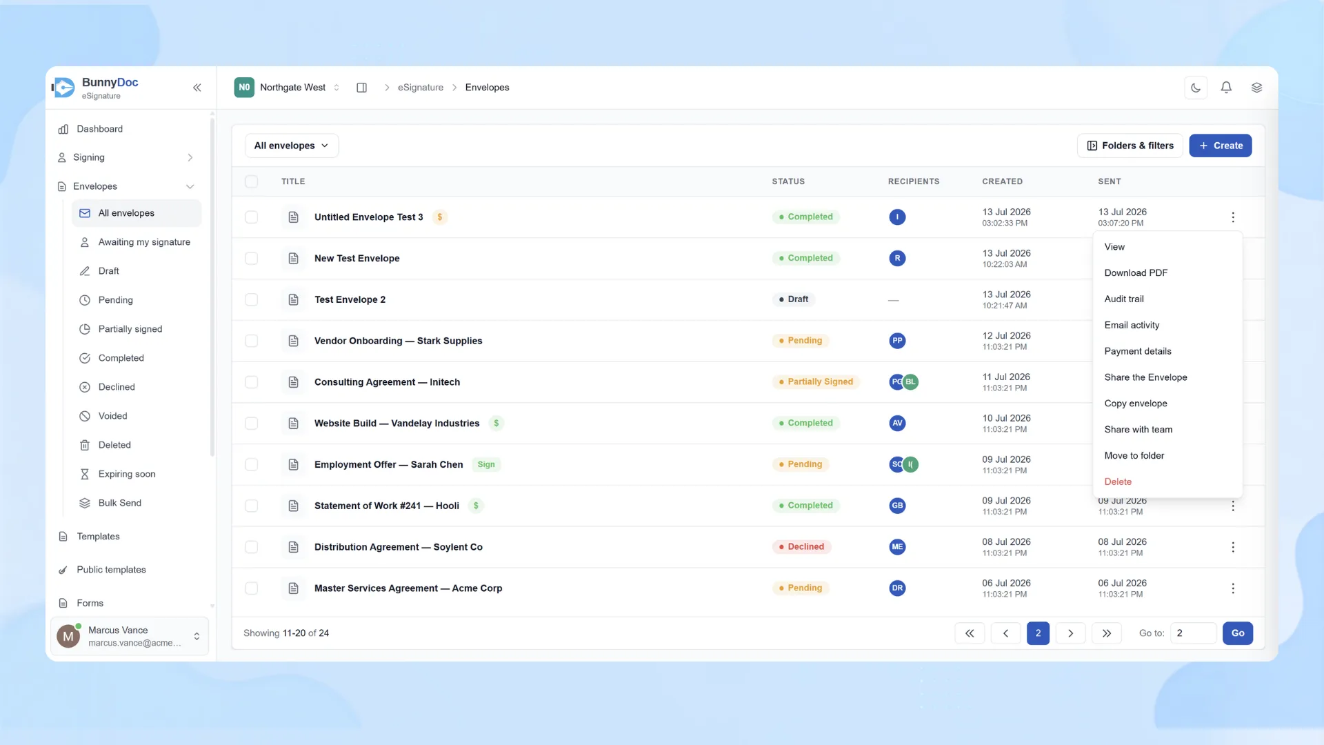Toggle the panel layout icon beside Northgate West
The width and height of the screenshot is (1324, 745).
click(361, 88)
